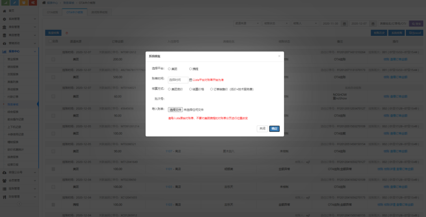The image size is (426, 217).
Task: Switch to the OTA核账 tab
Action: pos(52,13)
